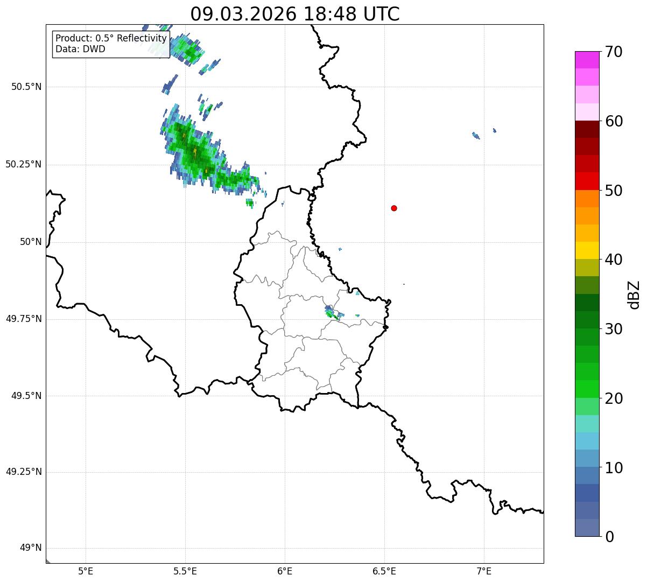Viewport: 647px width, 582px height.
Task: Click the title 09.03.2026 18:48 UTC
Action: (x=295, y=14)
